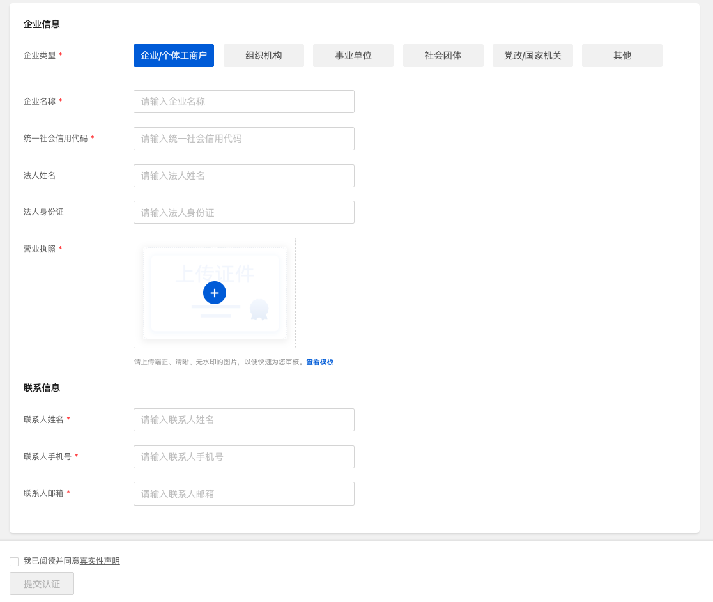Open the 真实性声明 link

(100, 561)
